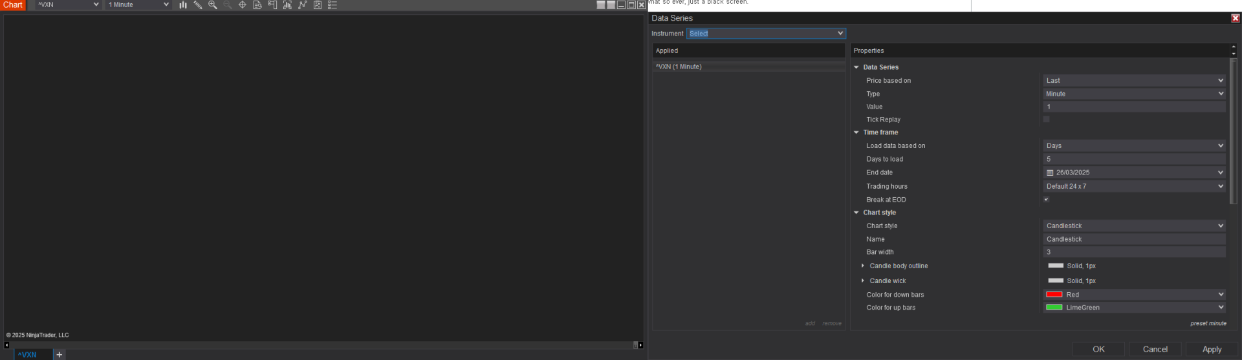The width and height of the screenshot is (1242, 360).
Task: Toggle the crosshair cursor icon
Action: 243,5
